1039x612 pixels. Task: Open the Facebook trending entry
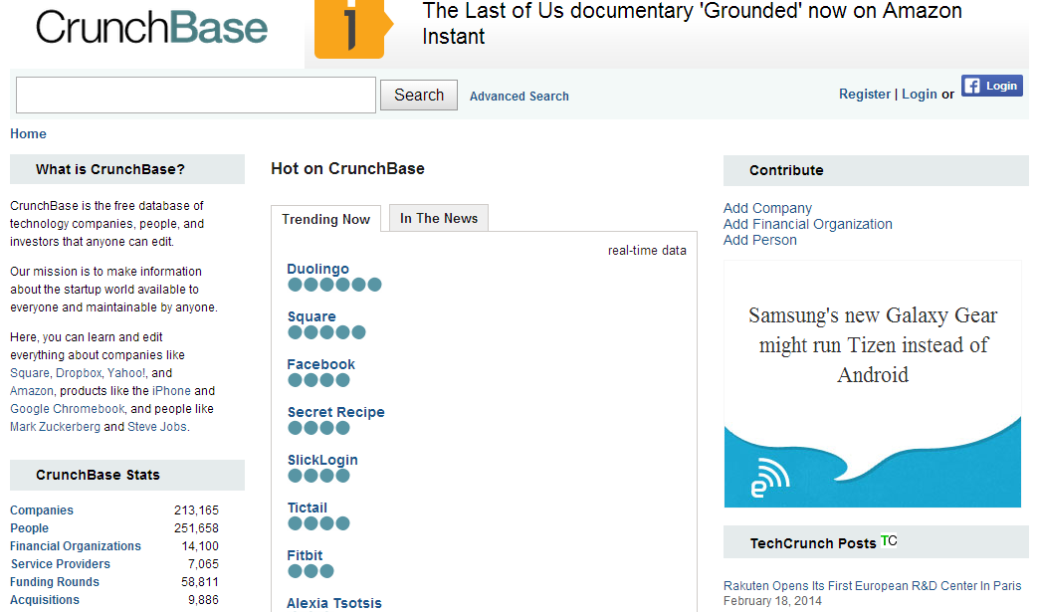click(x=320, y=364)
